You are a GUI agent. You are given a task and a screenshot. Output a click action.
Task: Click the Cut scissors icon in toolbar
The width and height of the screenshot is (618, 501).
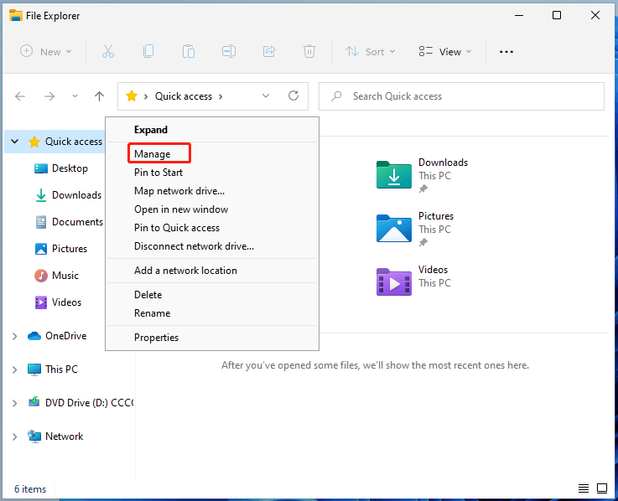coord(108,51)
